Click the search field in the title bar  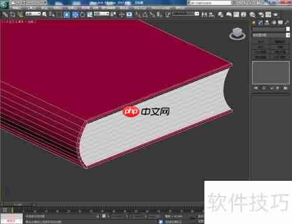[x=211, y=3]
